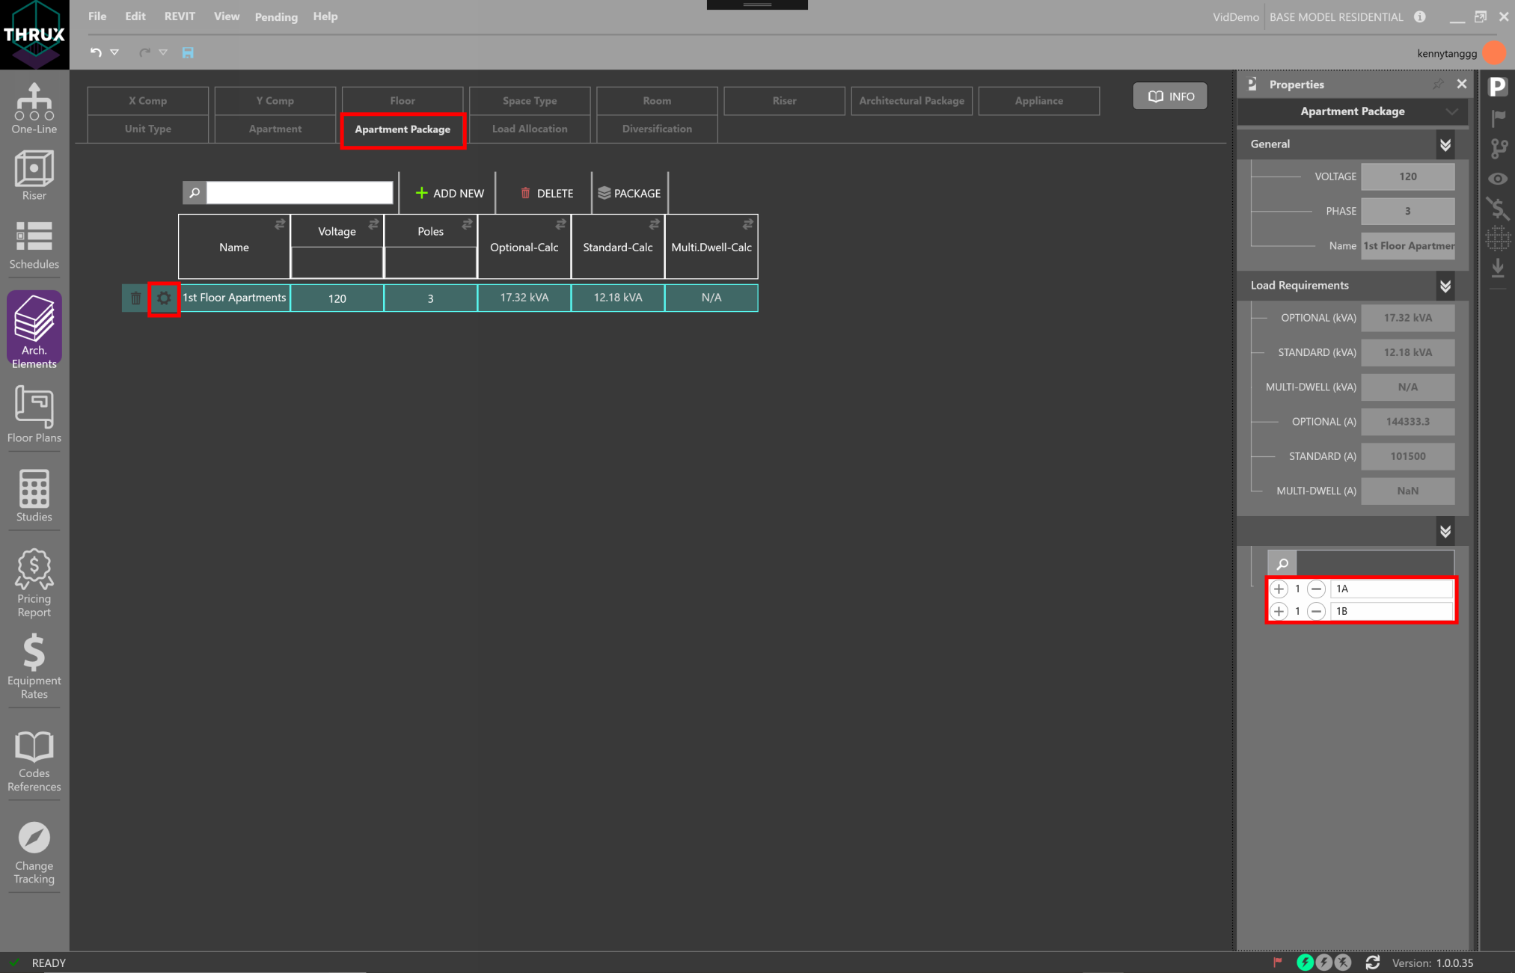This screenshot has width=1515, height=973.
Task: Decrease quantity for apartment 1B
Action: (1316, 611)
